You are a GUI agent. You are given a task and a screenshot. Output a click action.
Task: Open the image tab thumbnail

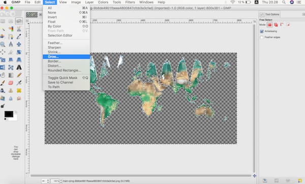[x=32, y=15]
